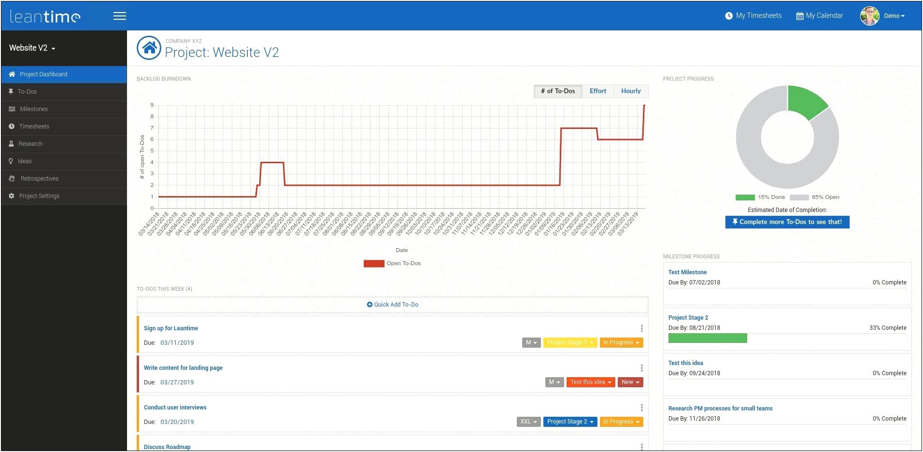Click the project home icon circle
Screen dimensions: 923x452
point(149,48)
